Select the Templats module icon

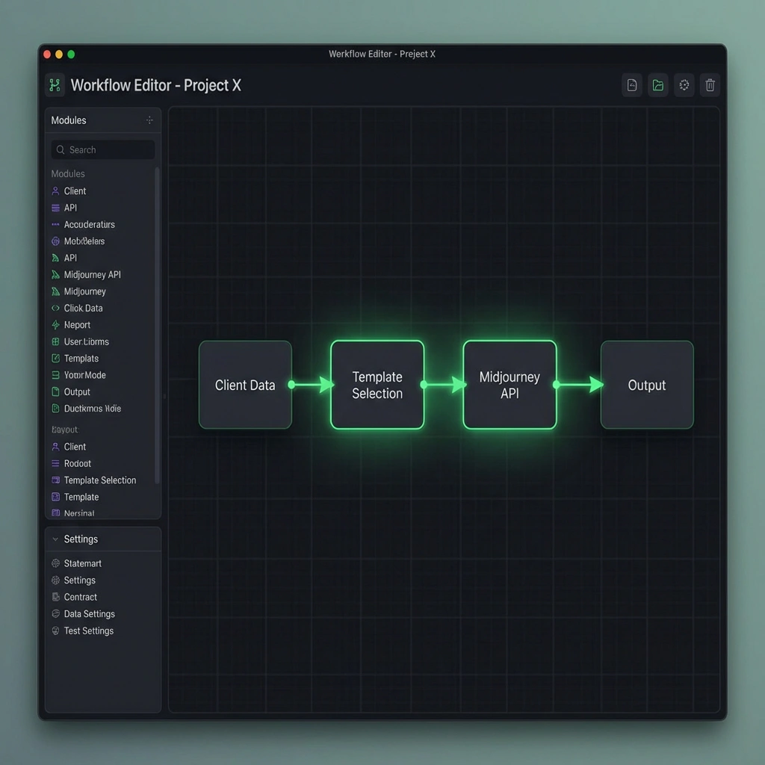pos(56,359)
